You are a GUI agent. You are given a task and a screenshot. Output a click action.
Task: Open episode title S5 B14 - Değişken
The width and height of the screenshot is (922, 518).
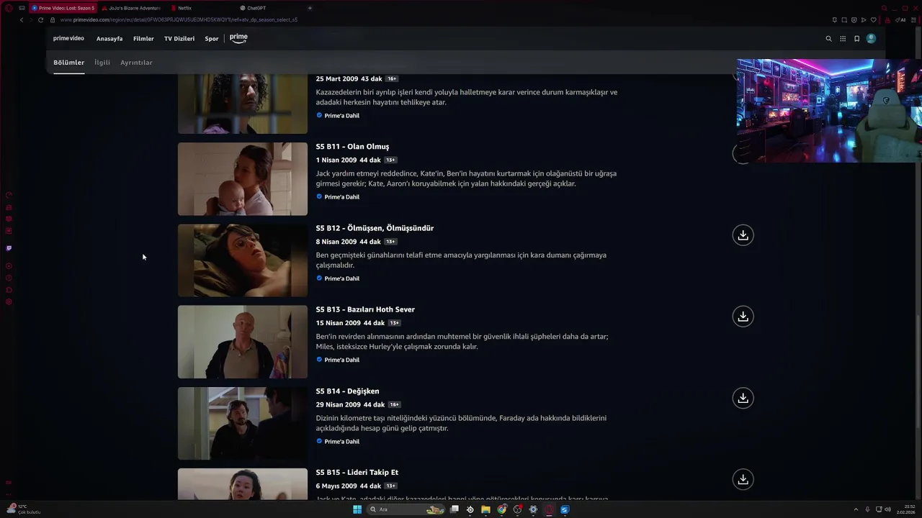click(x=347, y=391)
